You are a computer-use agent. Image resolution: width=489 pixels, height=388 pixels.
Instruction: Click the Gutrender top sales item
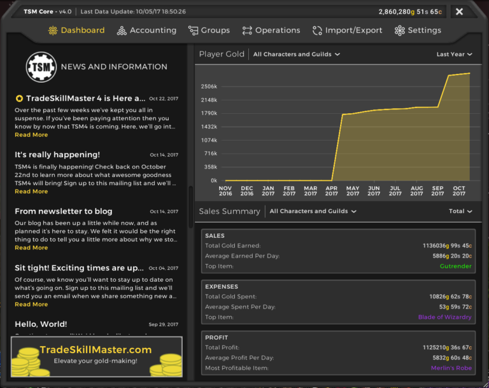[455, 267]
